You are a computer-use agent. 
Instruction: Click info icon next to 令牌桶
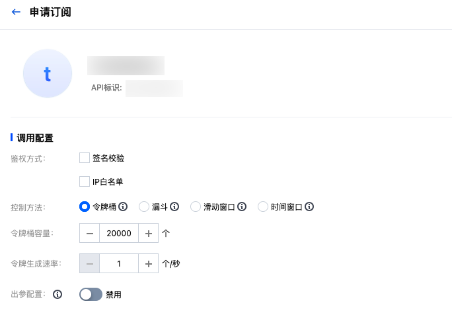[123, 207]
